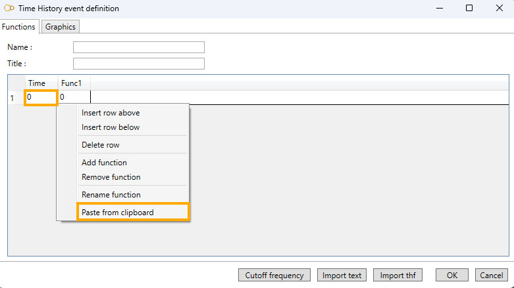Confirm with the OK button
The width and height of the screenshot is (514, 288).
click(451, 276)
